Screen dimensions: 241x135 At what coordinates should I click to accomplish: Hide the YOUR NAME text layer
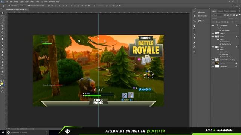tap(213, 25)
